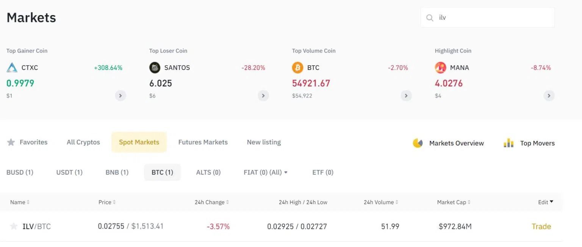582x247 pixels.
Task: Select the USDT (1) quote tab
Action: (x=69, y=172)
